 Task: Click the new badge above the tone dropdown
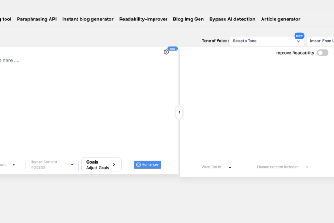(x=299, y=35)
